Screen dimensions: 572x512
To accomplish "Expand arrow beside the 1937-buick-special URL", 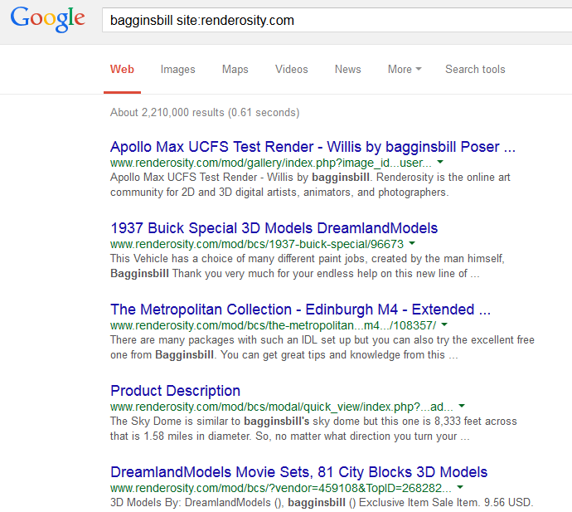I will coord(412,243).
